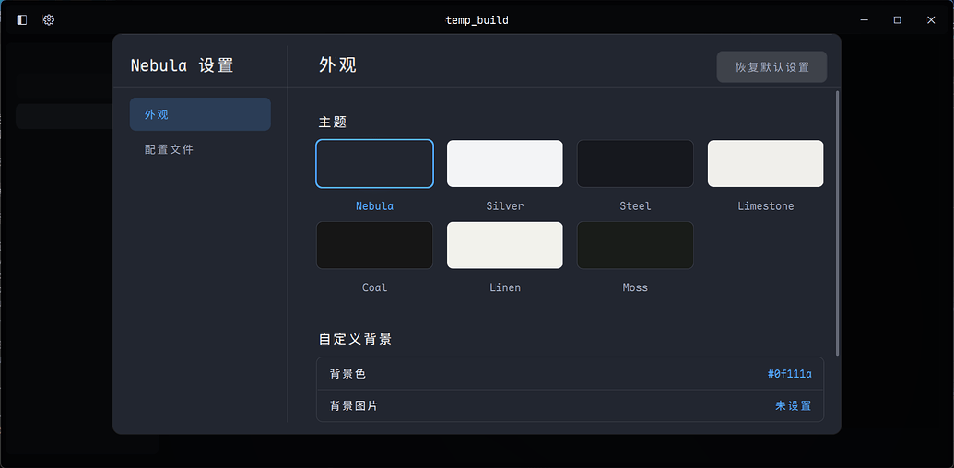This screenshot has height=468, width=954.
Task: Toggle the sidebar panel icon
Action: point(22,20)
